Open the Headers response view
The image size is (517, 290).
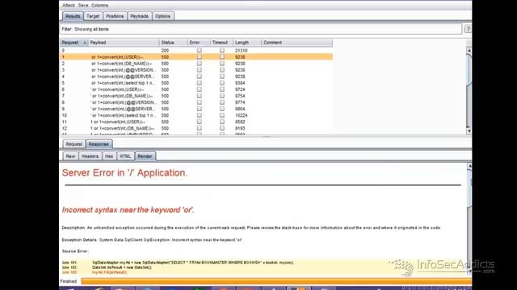coord(90,156)
